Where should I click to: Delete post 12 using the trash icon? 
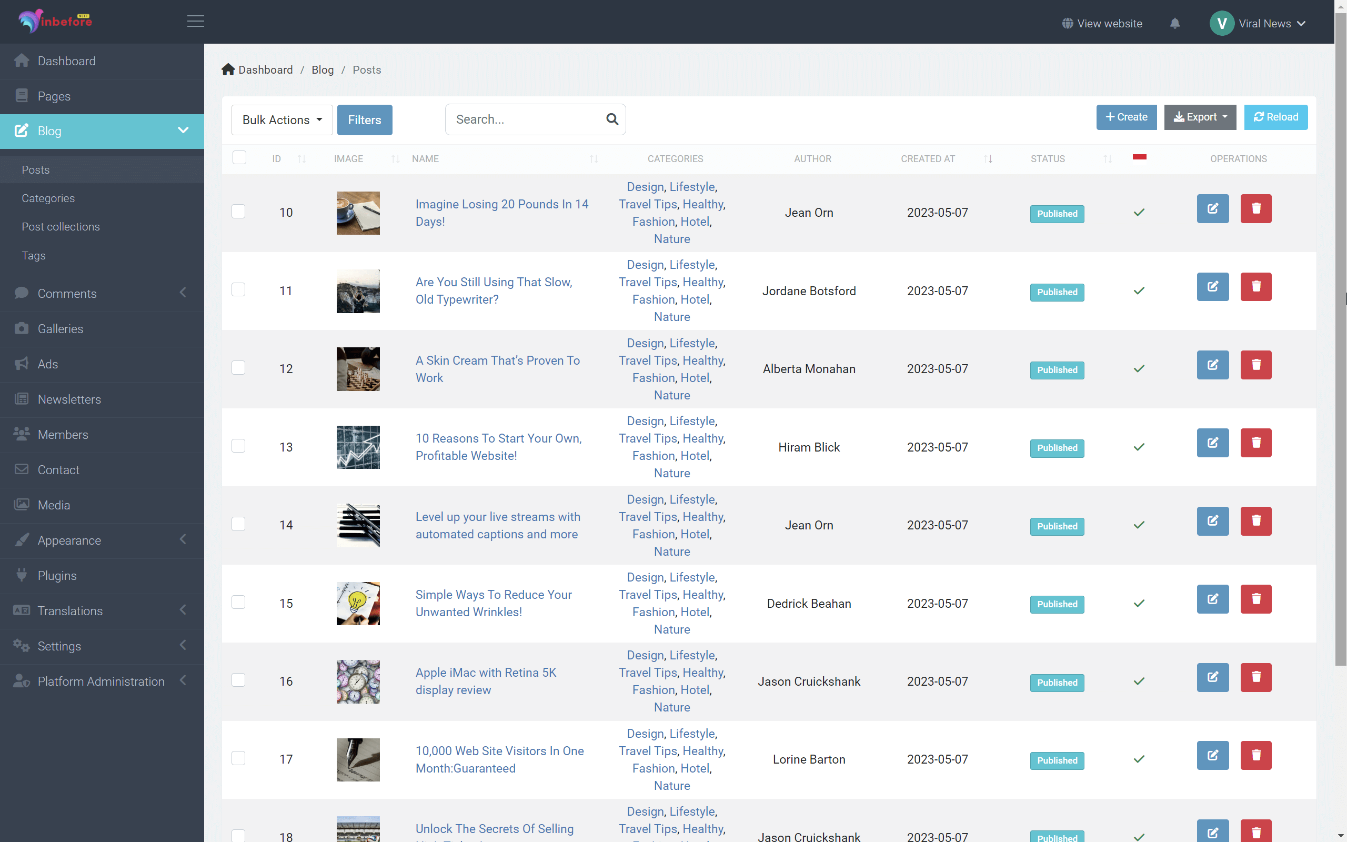coord(1256,365)
